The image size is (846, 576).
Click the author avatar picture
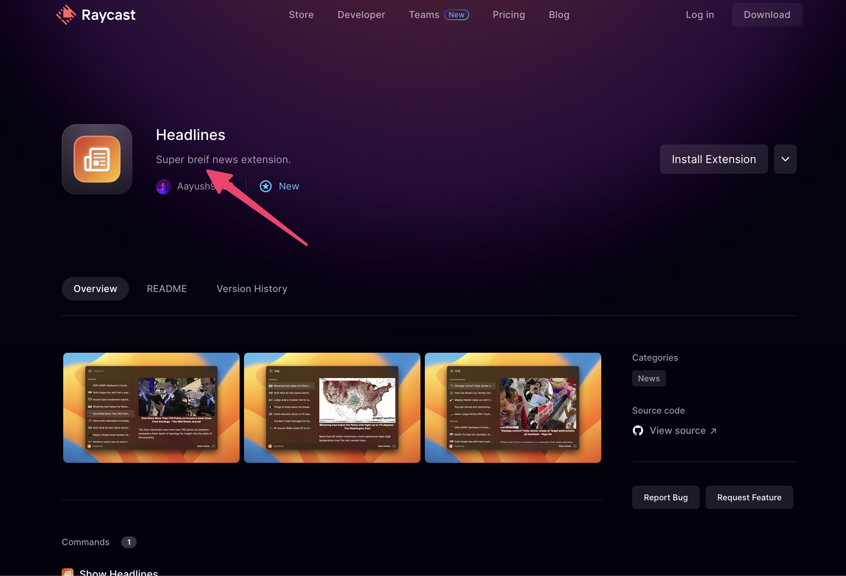click(164, 187)
